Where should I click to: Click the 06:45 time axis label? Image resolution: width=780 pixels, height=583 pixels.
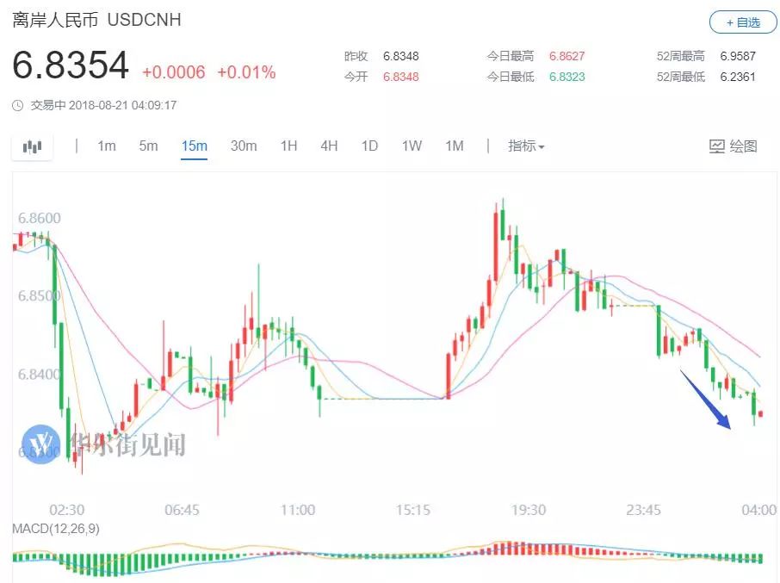tap(182, 510)
